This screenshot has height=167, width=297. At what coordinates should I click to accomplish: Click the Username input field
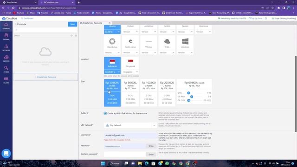(x=130, y=135)
